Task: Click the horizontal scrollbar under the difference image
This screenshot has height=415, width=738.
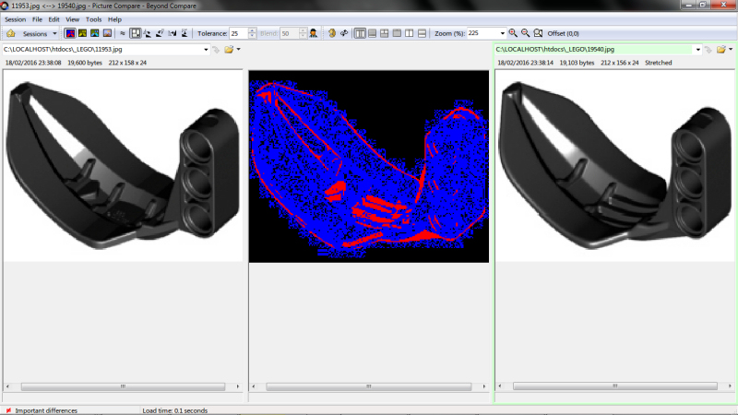Action: [x=368, y=386]
